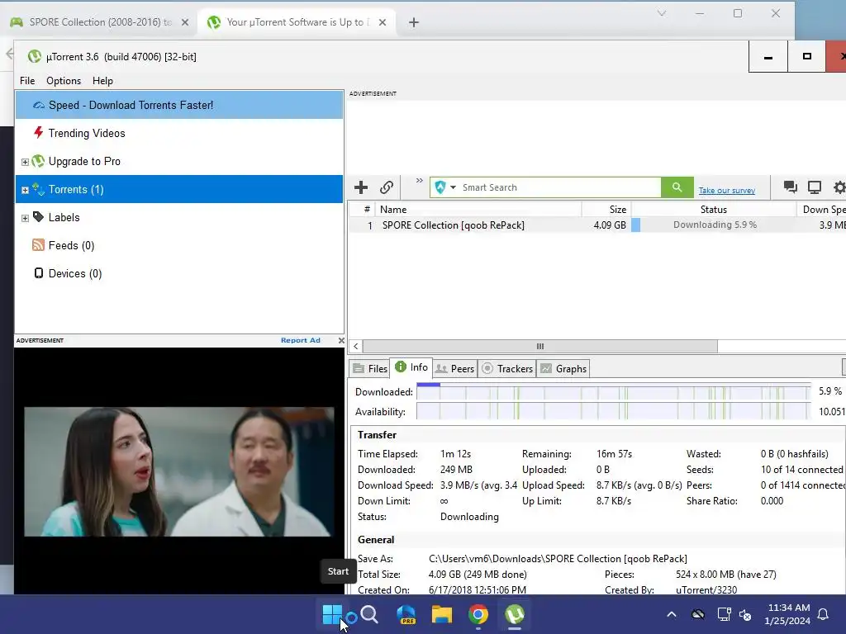Open uTorrent from the taskbar
846x634 pixels.
click(515, 614)
